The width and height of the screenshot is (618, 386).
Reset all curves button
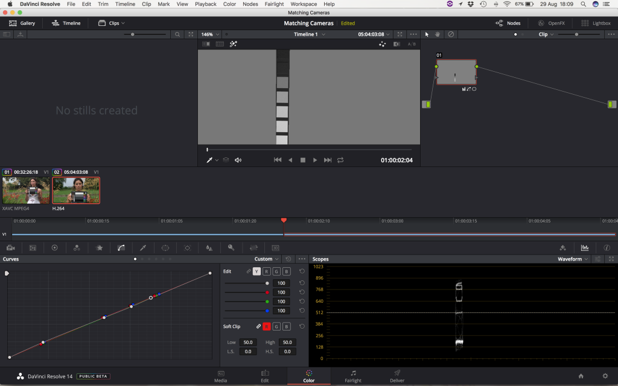[x=288, y=259]
